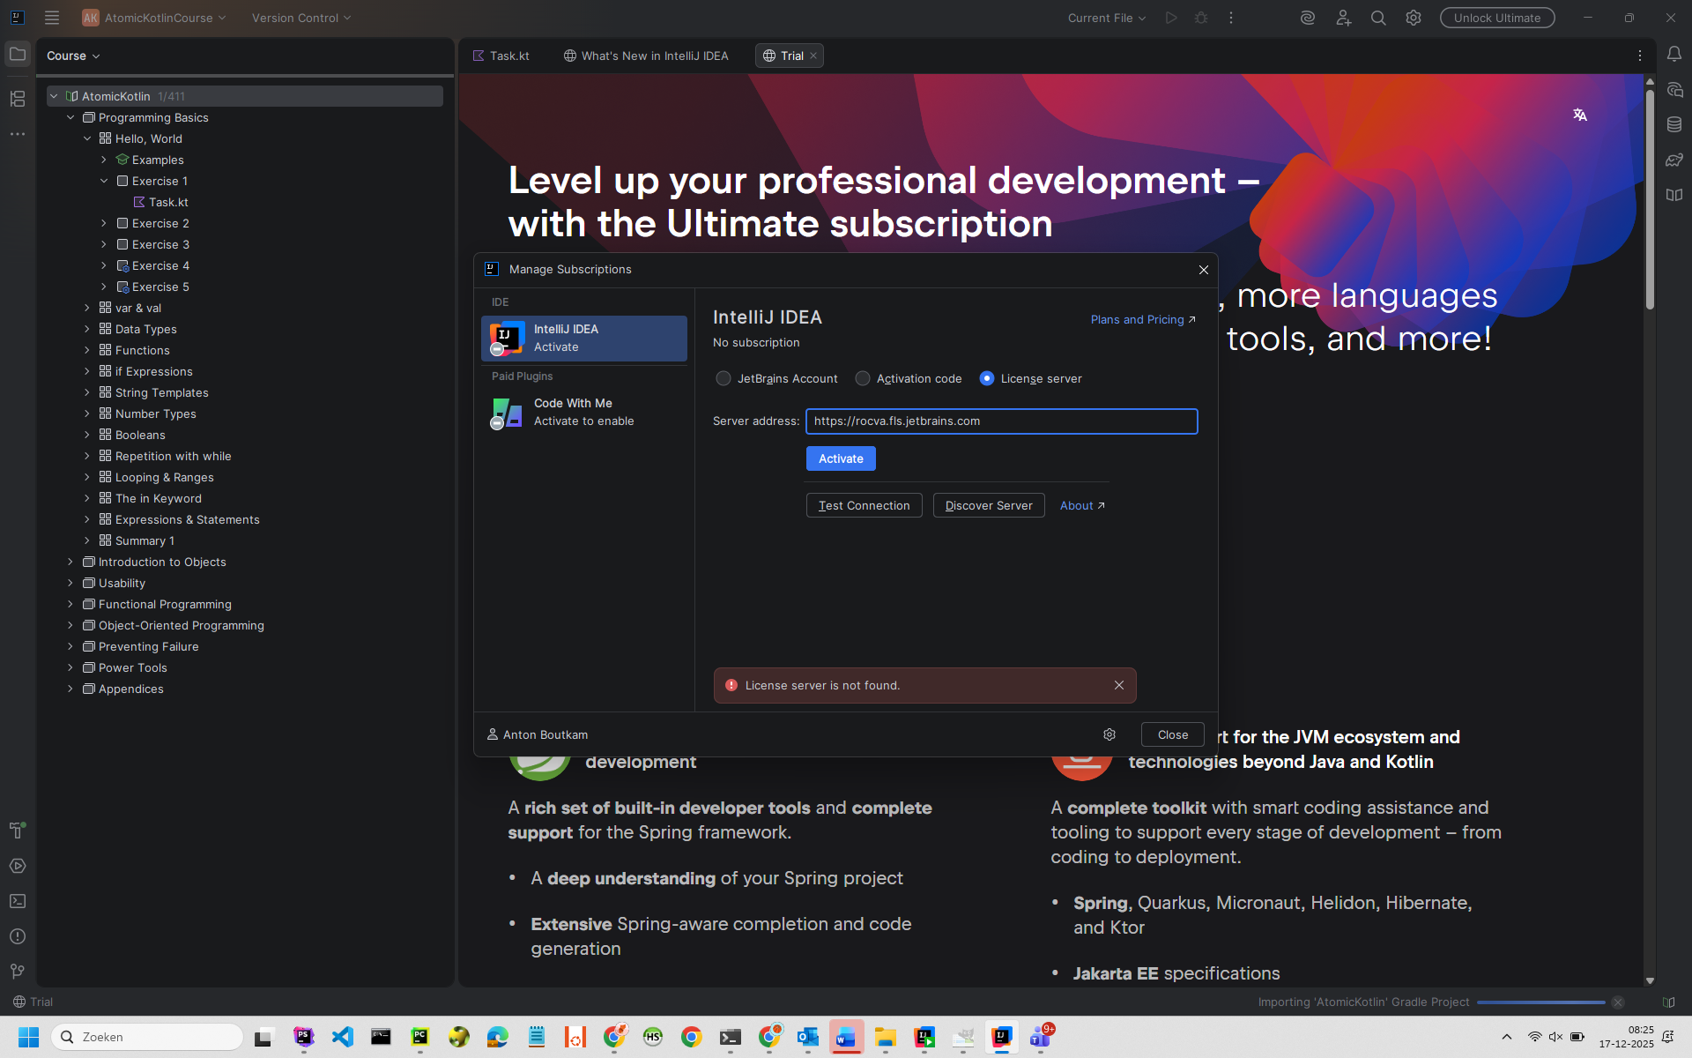Viewport: 1692px width, 1058px height.
Task: Open the Problems tool window icon
Action: point(18,936)
